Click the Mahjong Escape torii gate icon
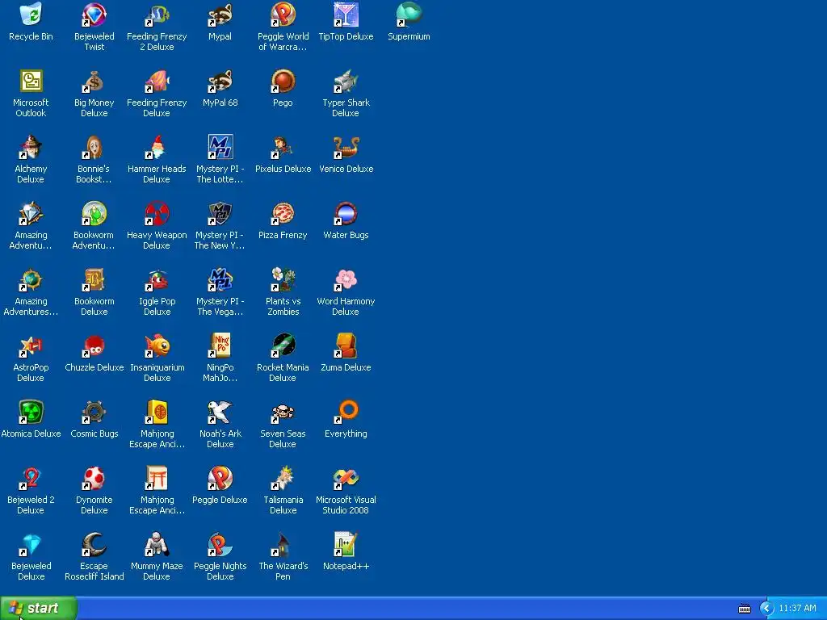The height and width of the screenshot is (620, 827). click(157, 478)
